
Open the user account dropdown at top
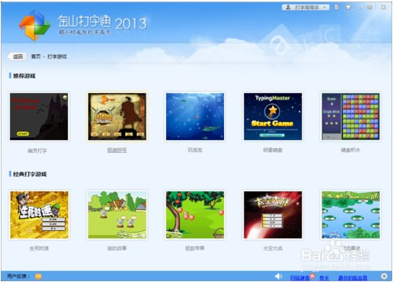tap(305, 7)
